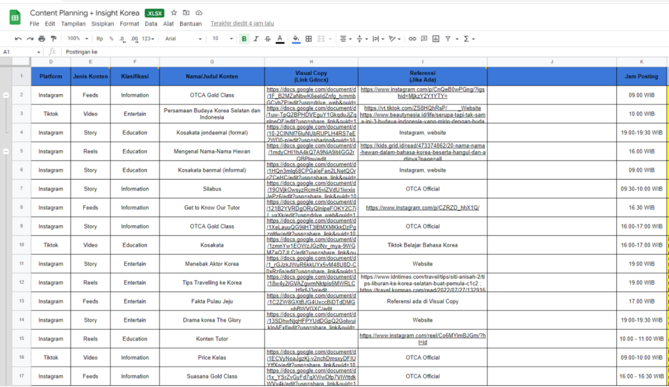The height and width of the screenshot is (387, 669).
Task: Click the Google Sheets home logo
Action: 15,18
